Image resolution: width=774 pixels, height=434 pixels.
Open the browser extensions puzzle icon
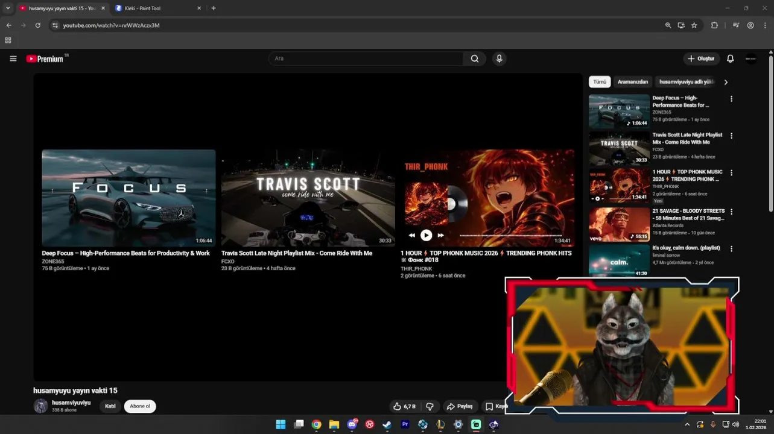click(x=715, y=25)
